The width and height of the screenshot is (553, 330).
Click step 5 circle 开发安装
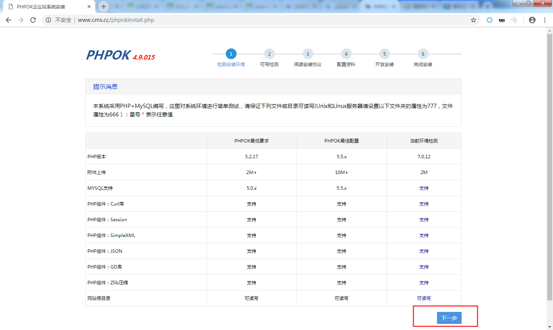384,54
